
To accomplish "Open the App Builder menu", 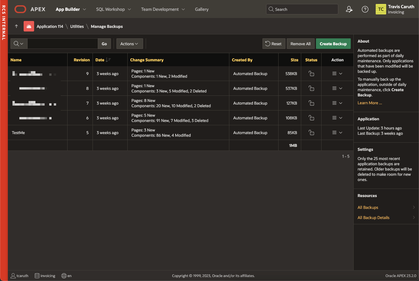I will click(71, 10).
